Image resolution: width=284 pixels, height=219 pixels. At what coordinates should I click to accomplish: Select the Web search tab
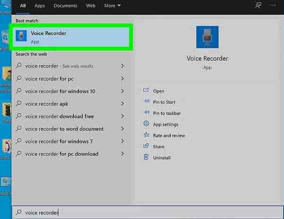[90, 6]
